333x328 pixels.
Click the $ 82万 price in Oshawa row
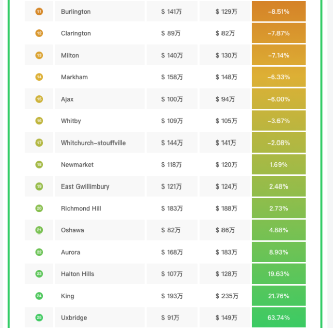pos(170,230)
